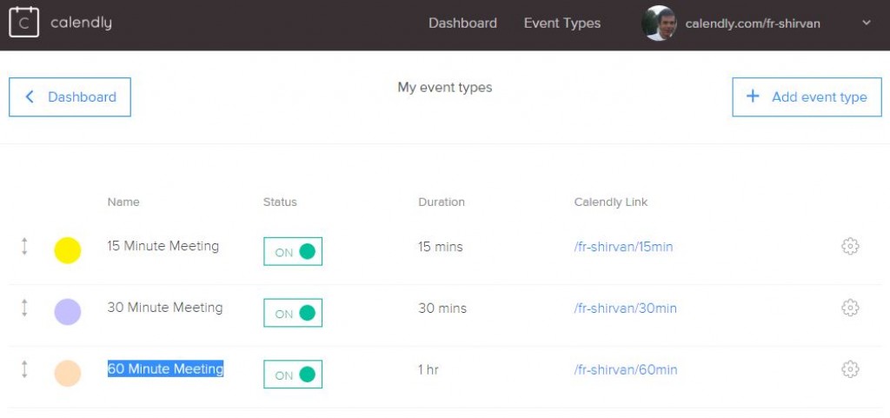The height and width of the screenshot is (418, 890).
Task: Click reorder arrows for 30 Minute Meeting
Action: point(24,308)
